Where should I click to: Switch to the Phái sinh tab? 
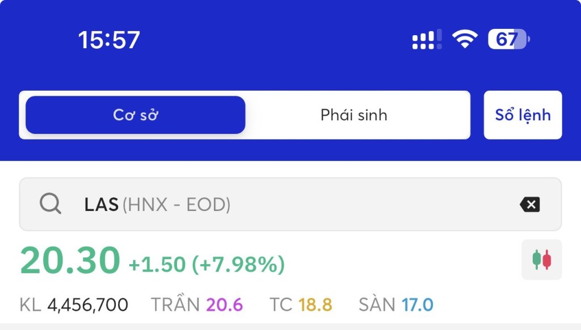click(x=354, y=115)
